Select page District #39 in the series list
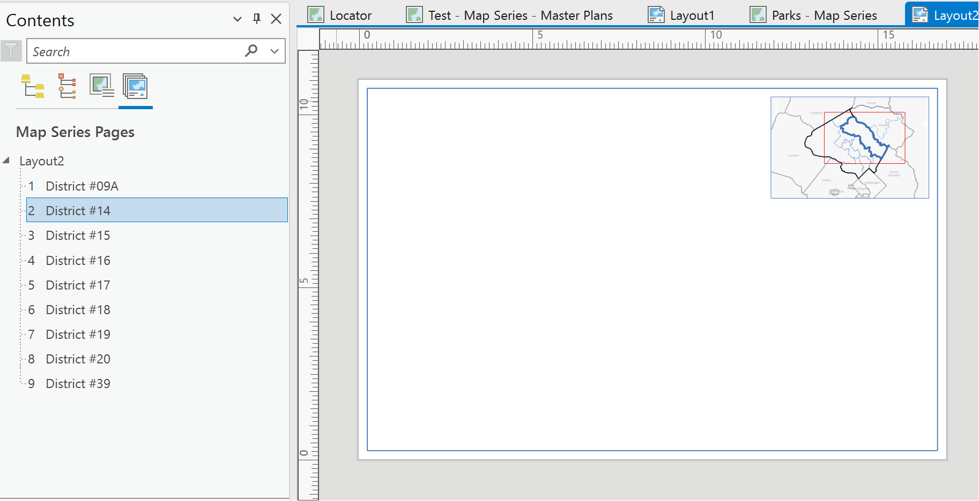Image resolution: width=979 pixels, height=501 pixels. [x=78, y=383]
